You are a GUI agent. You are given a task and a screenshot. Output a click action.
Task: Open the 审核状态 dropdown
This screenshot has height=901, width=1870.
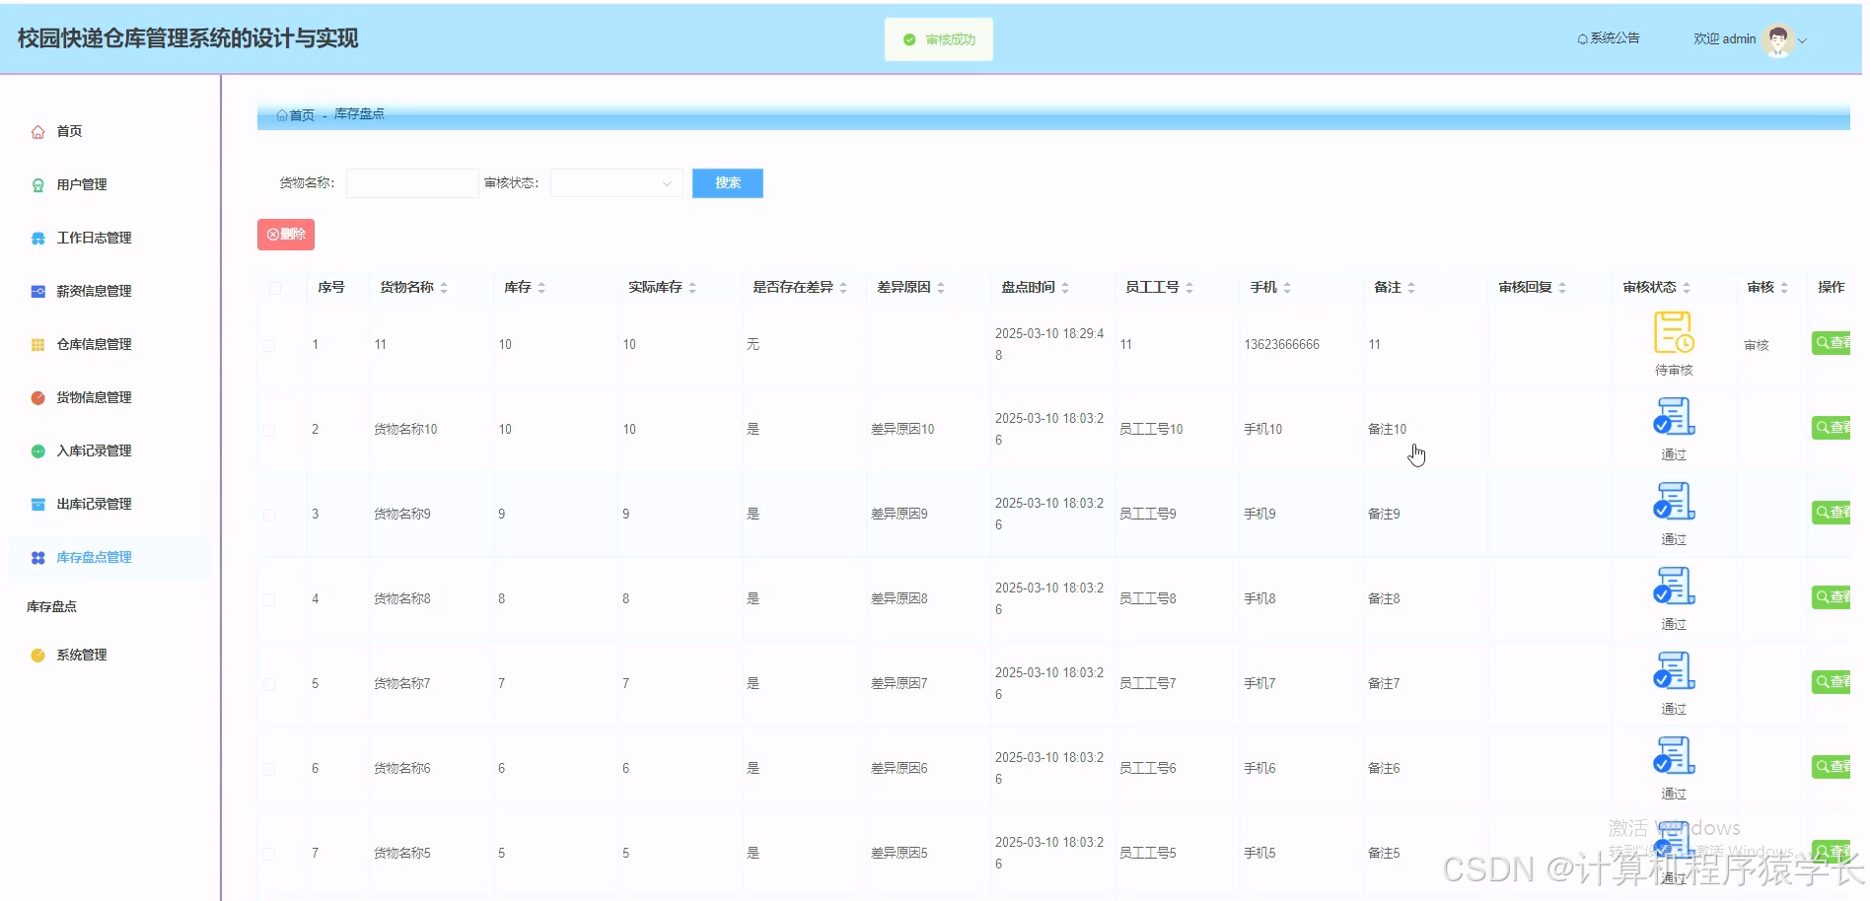tap(614, 182)
